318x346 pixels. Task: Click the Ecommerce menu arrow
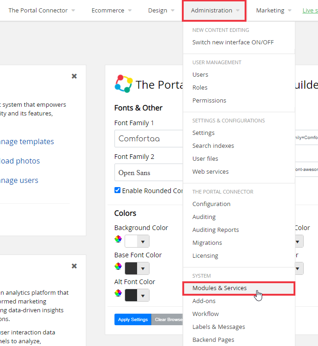click(x=130, y=10)
